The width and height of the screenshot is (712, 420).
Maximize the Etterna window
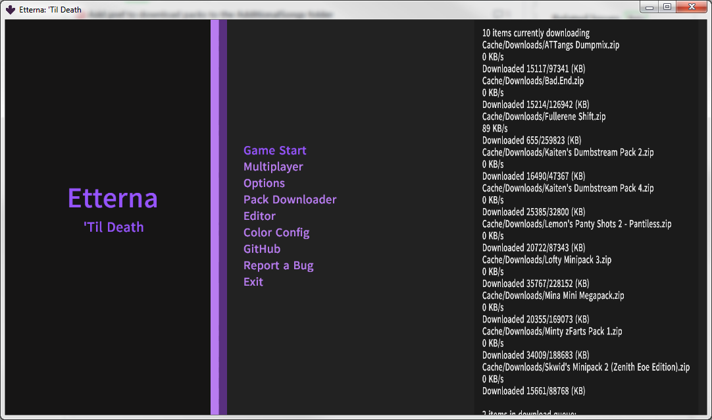pos(667,7)
